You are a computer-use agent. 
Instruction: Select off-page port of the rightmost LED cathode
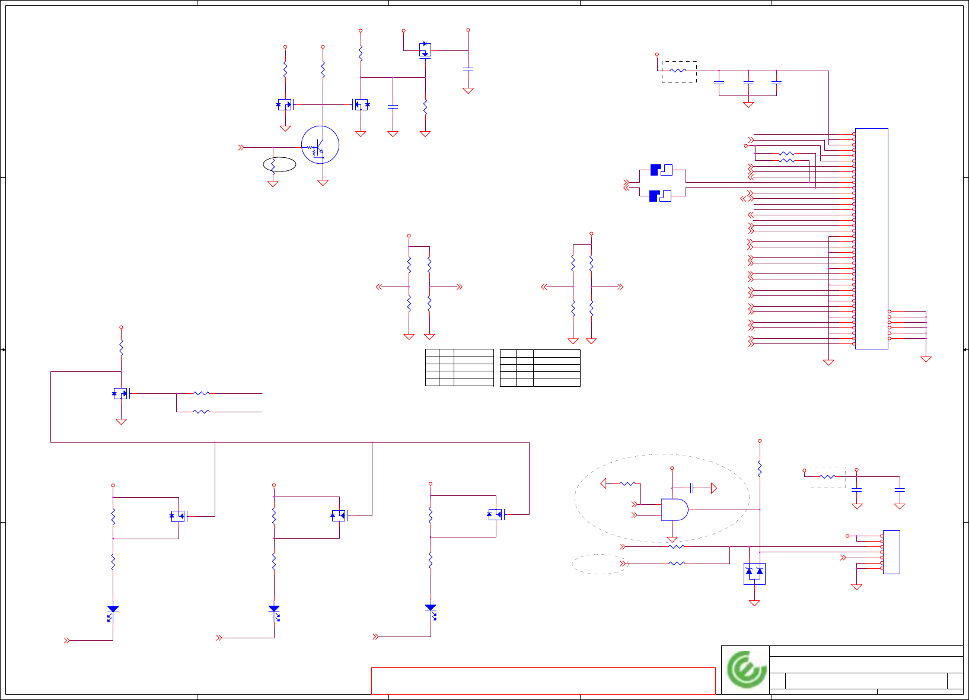click(x=375, y=637)
